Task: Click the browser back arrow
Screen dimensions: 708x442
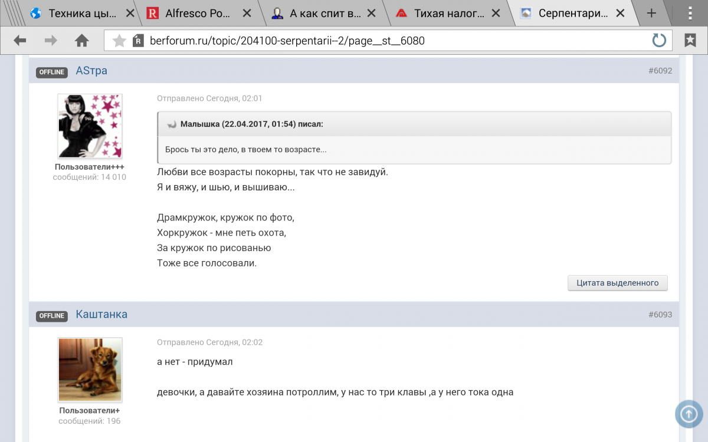Action: (x=20, y=41)
